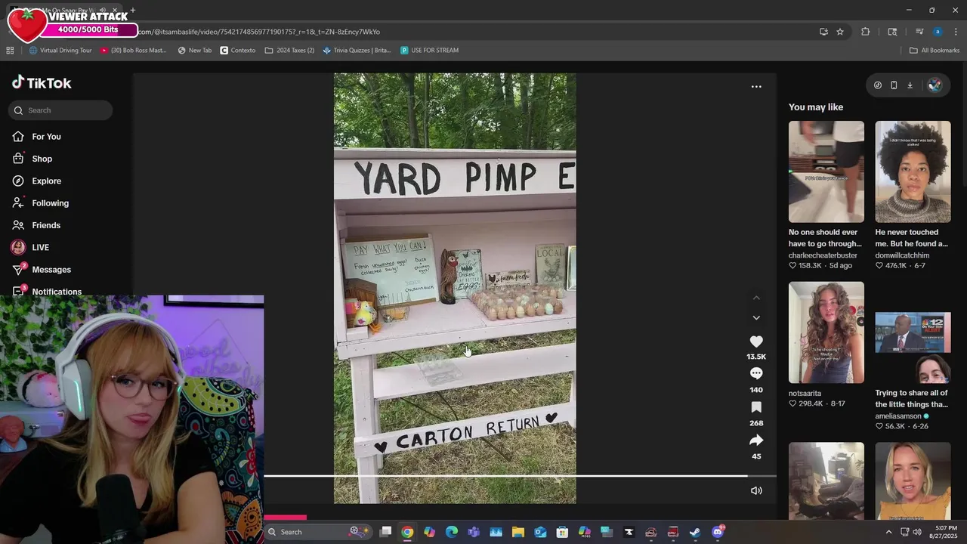The image size is (967, 544).
Task: Open Steam from the taskbar
Action: 695,532
